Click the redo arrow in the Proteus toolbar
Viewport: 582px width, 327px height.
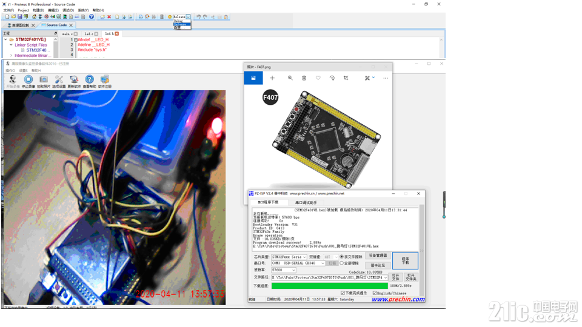click(x=205, y=17)
